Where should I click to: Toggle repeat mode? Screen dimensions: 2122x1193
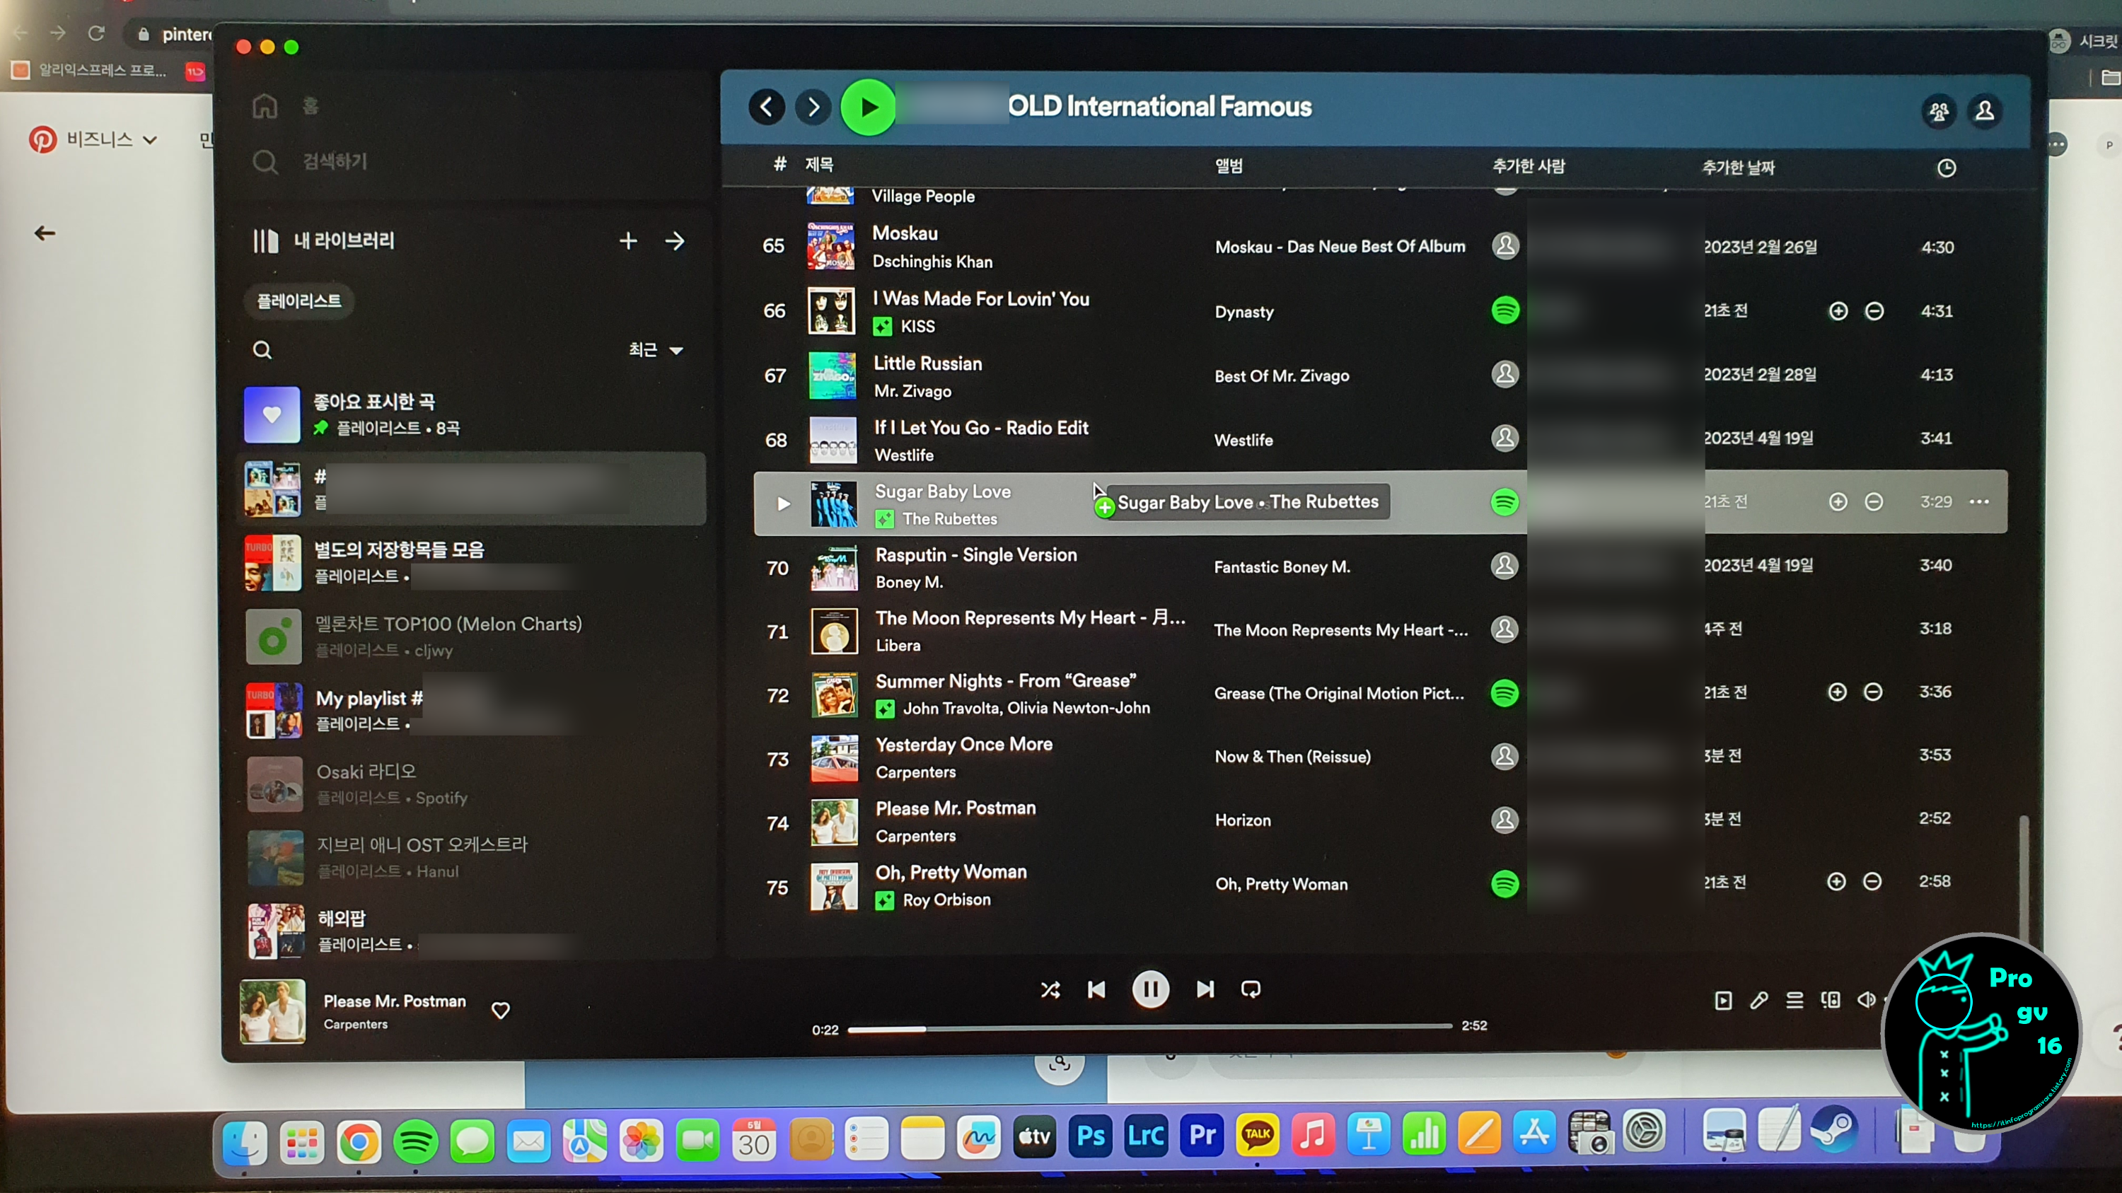pyautogui.click(x=1251, y=989)
